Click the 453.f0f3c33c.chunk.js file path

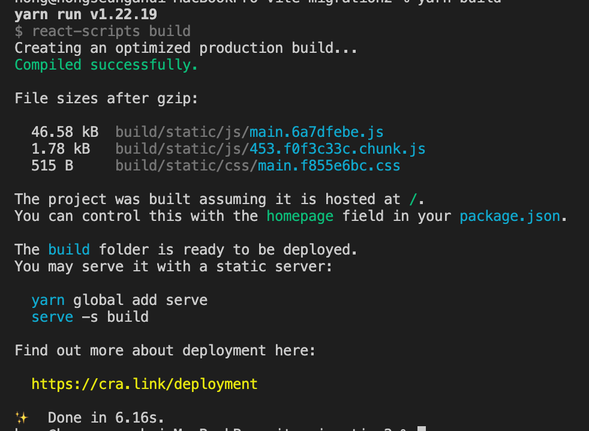click(271, 149)
